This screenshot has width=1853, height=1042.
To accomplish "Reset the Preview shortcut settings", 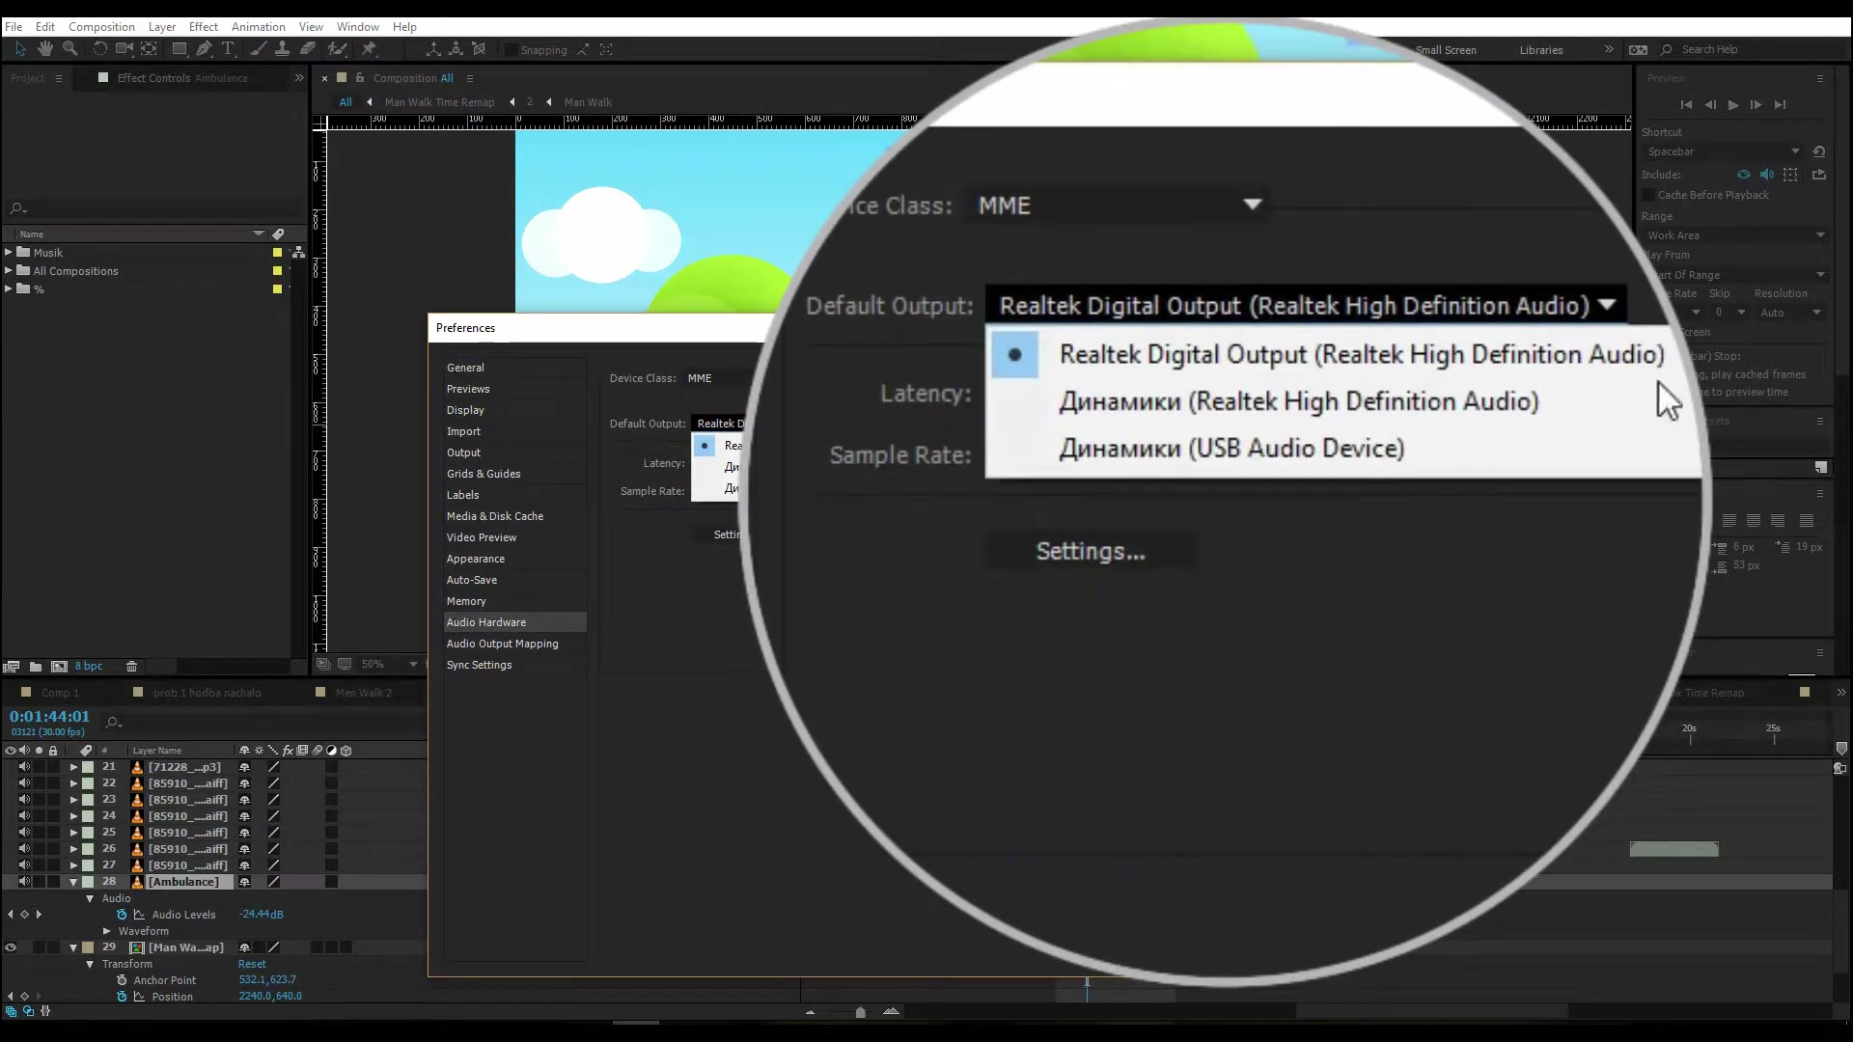I will coord(1819,151).
